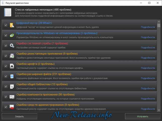Click Ошибка системной службы (1 проблема) title
162x121 pixels.
click(42, 43)
